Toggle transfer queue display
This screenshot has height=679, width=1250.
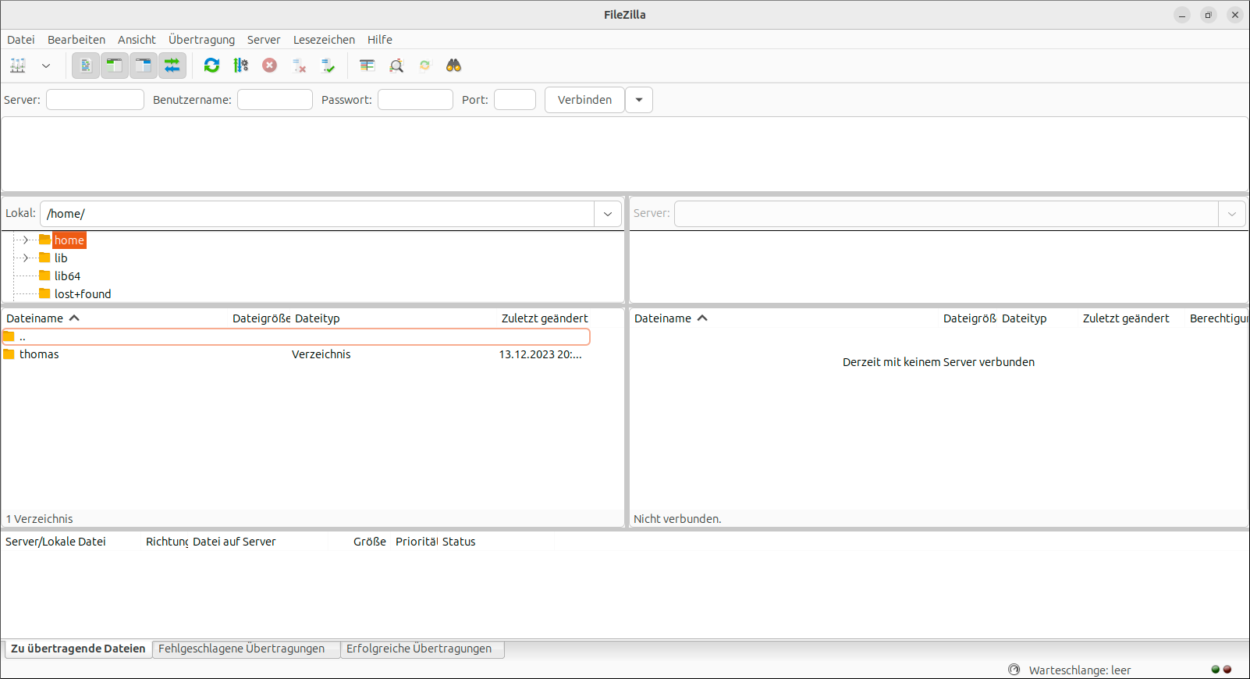coord(172,66)
